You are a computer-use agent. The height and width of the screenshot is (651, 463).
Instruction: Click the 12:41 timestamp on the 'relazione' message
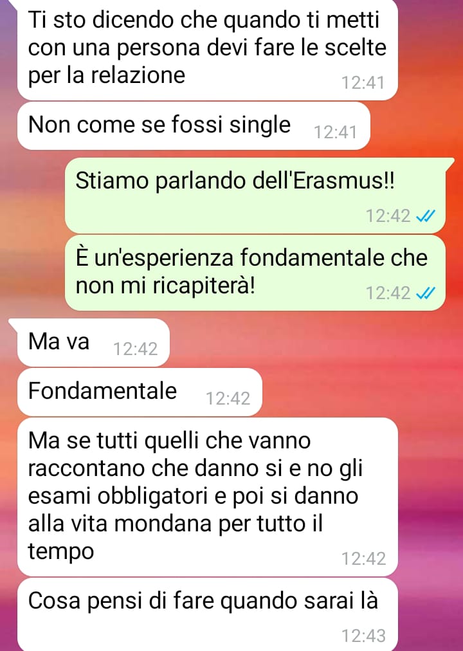point(363,82)
